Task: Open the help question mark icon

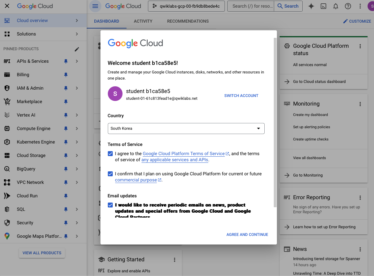Action: (348, 6)
